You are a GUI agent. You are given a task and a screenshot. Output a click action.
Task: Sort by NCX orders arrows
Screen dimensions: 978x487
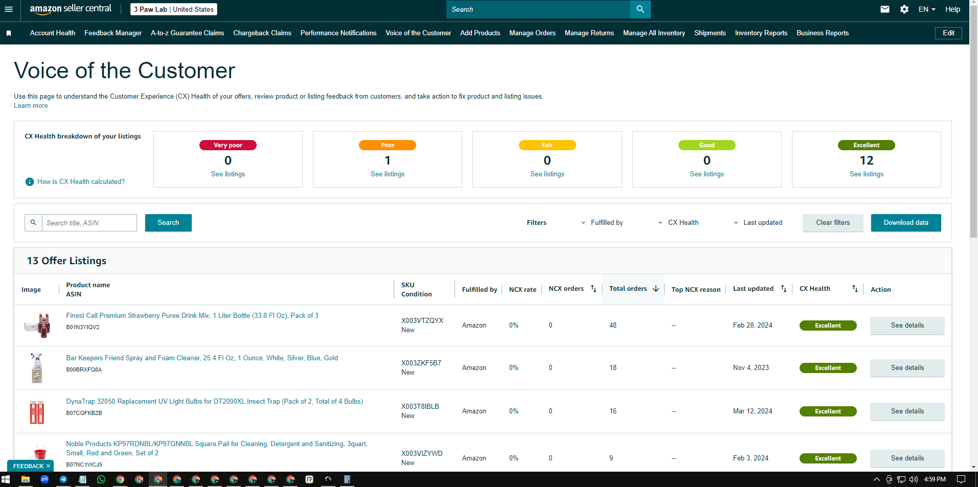point(594,289)
